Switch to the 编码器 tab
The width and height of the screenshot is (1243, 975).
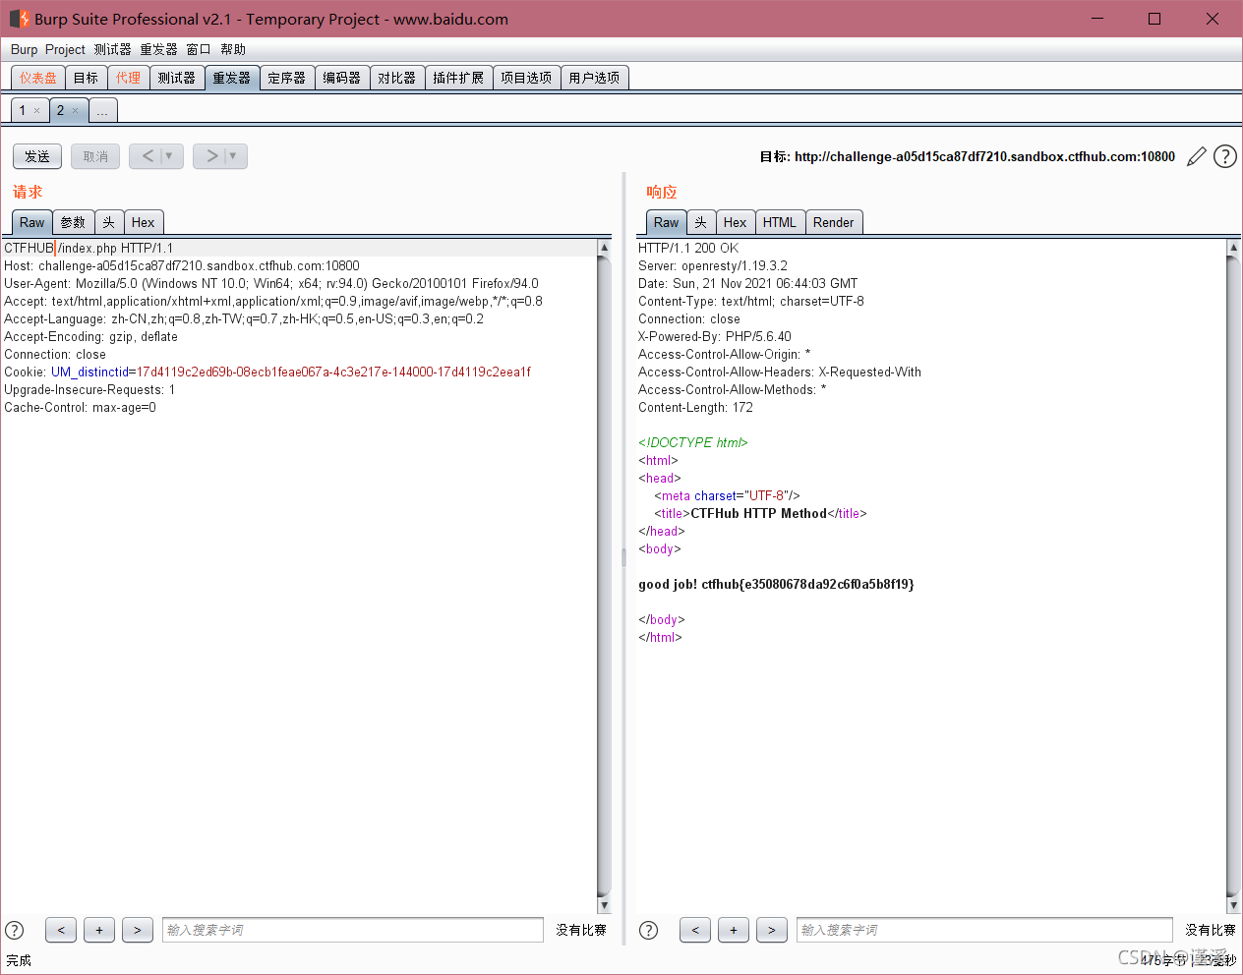tap(342, 78)
